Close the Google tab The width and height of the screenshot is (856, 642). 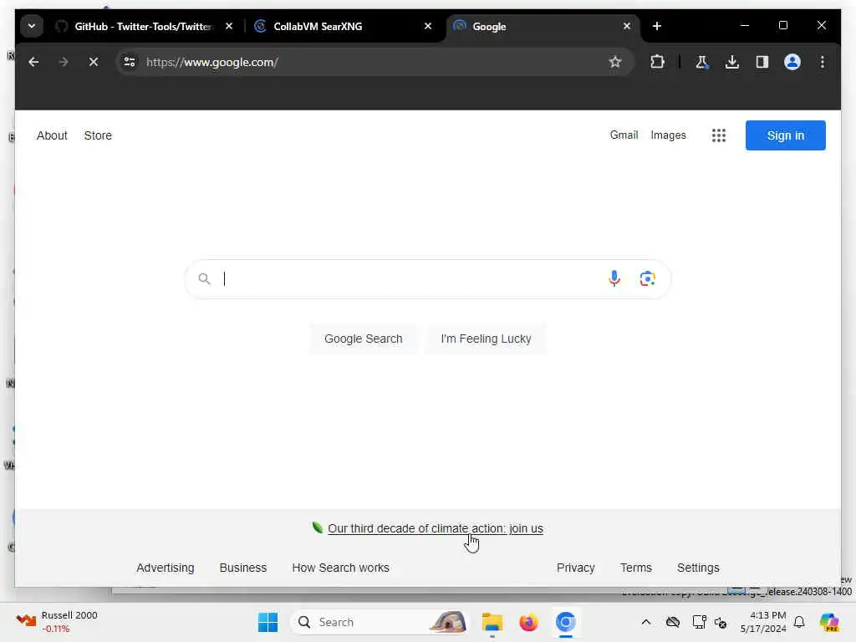tap(627, 26)
